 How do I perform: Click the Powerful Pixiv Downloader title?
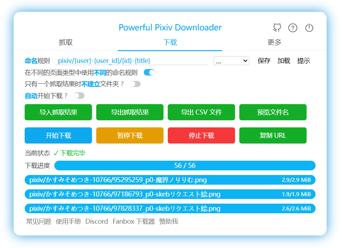170,28
